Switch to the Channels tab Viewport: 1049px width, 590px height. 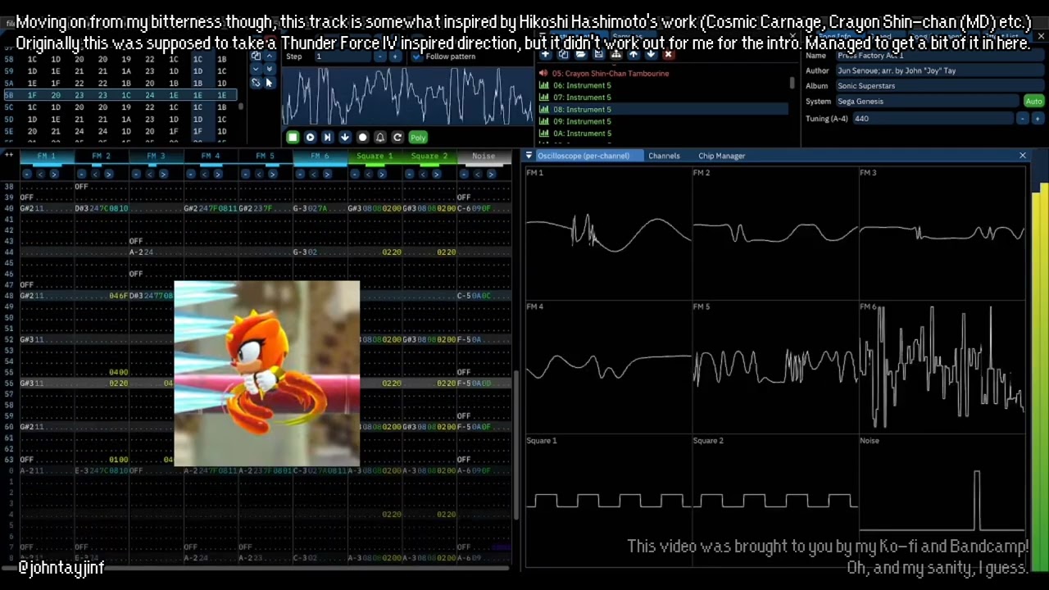click(664, 156)
